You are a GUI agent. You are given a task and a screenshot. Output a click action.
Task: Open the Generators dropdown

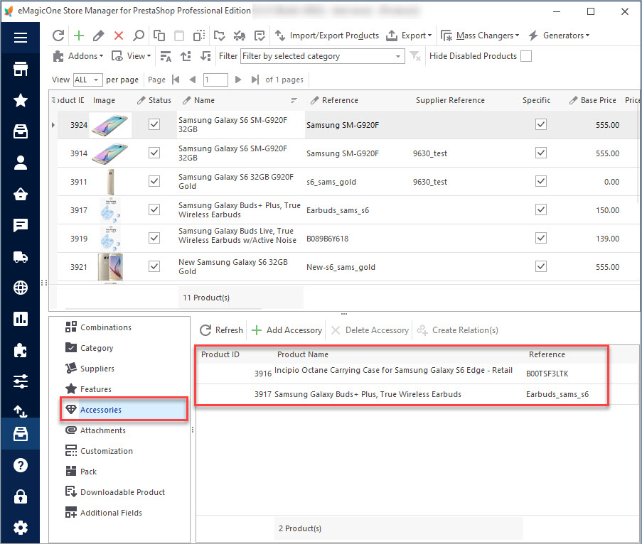point(559,36)
